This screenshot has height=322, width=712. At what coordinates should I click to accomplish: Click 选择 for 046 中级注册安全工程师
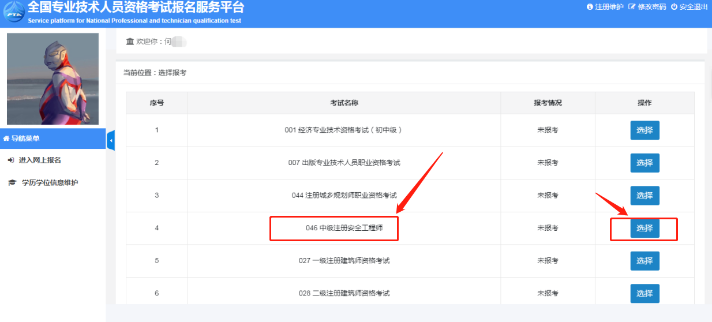[644, 228]
